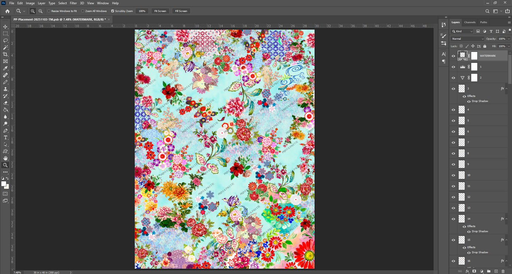Select the Zoom Out mode icon
This screenshot has width=512, height=274.
click(40, 11)
